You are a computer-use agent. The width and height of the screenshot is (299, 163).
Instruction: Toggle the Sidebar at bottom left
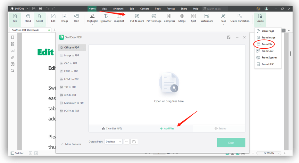click(17, 153)
